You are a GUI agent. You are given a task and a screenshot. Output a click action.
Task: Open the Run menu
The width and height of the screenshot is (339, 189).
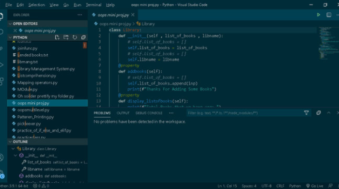[77, 5]
